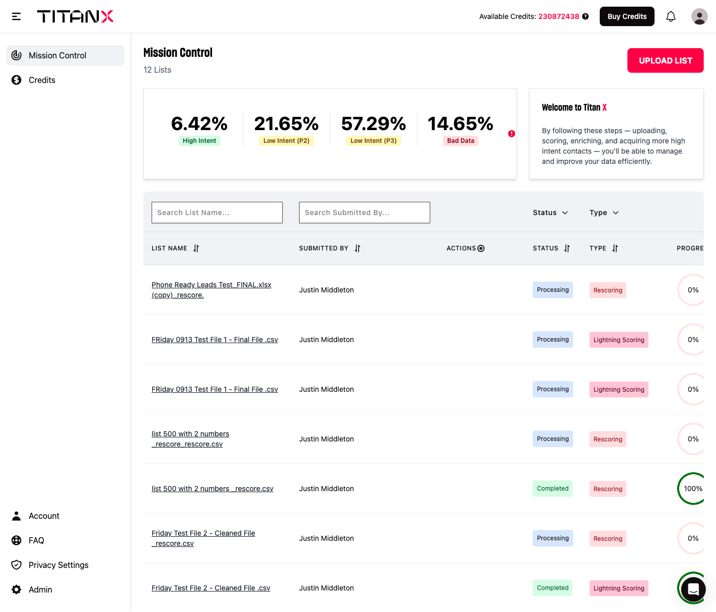
Task: Click the 6.42% High Intent value
Action: click(x=199, y=123)
